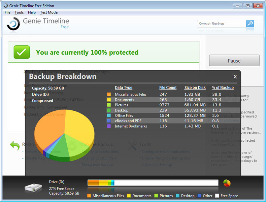Click the title bar application icon
The width and height of the screenshot is (266, 202).
pyautogui.click(x=6, y=6)
